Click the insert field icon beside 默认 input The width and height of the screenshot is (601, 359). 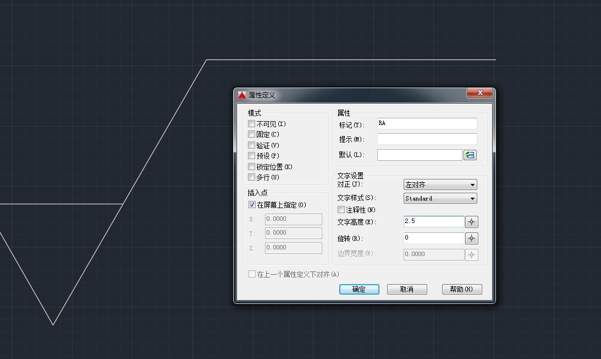tap(470, 155)
